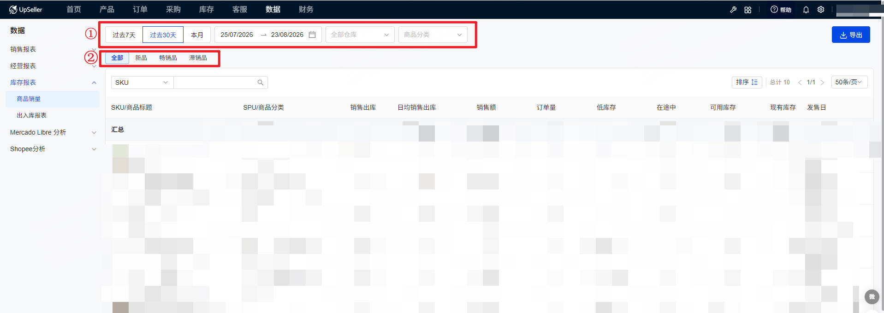Select the 本月 range
884x313 pixels.
(x=197, y=35)
